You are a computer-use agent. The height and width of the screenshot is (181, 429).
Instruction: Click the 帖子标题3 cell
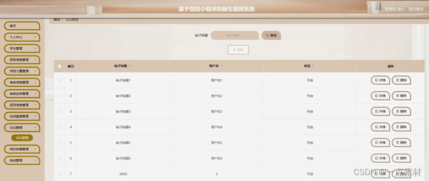[123, 112]
